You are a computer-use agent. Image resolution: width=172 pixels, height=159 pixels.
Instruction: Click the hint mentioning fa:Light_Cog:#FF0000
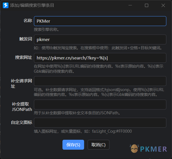(x=83, y=131)
